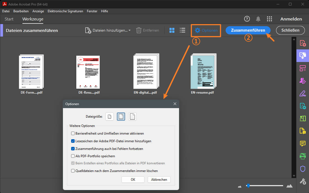Image resolution: width=309 pixels, height=193 pixels.
Task: Disable Lesezeichen der Adobe PDF-Datei immer hinzufügen
Action: [x=73, y=141]
